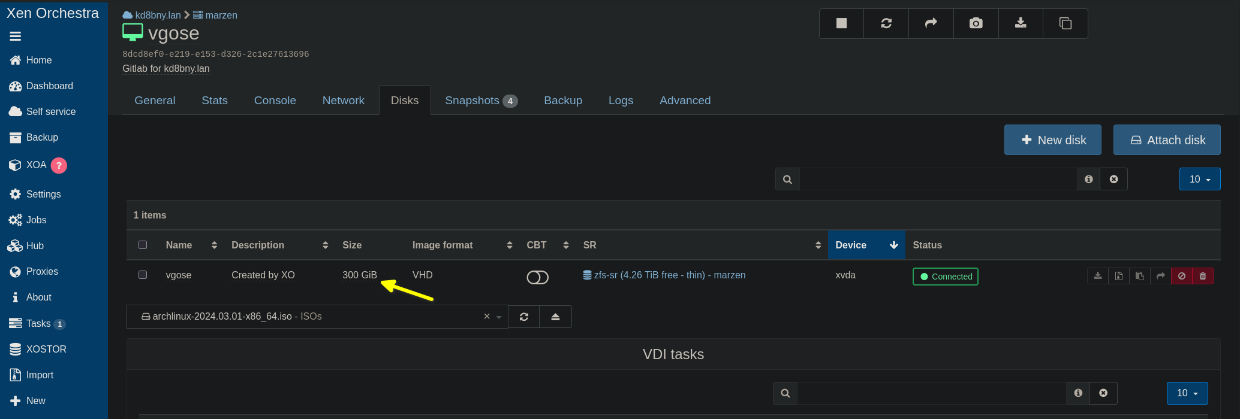The width and height of the screenshot is (1240, 419).
Task: Disconnect the xvda disk using red ban icon
Action: pos(1181,276)
